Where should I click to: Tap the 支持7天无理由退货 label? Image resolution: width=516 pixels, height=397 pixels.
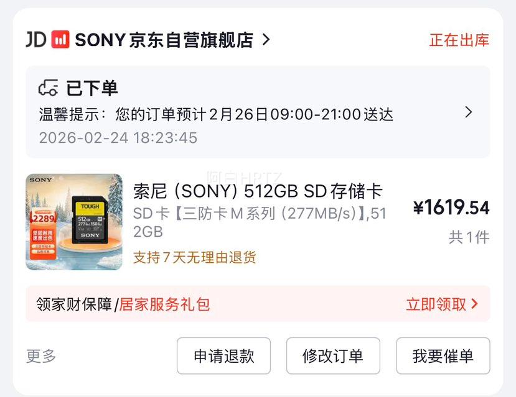pos(195,257)
